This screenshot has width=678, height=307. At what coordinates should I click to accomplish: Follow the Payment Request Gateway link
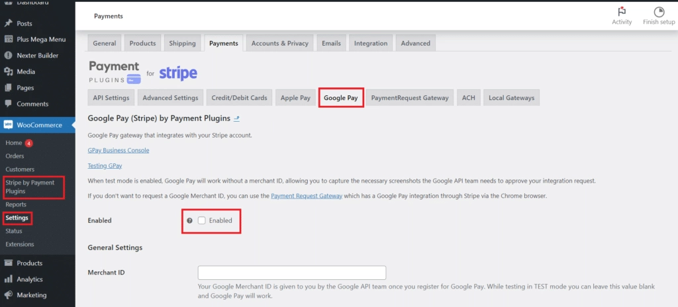(x=307, y=196)
